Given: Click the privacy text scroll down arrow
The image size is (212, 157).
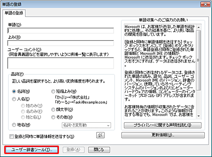Looking at the screenshot, I should point(198,116).
